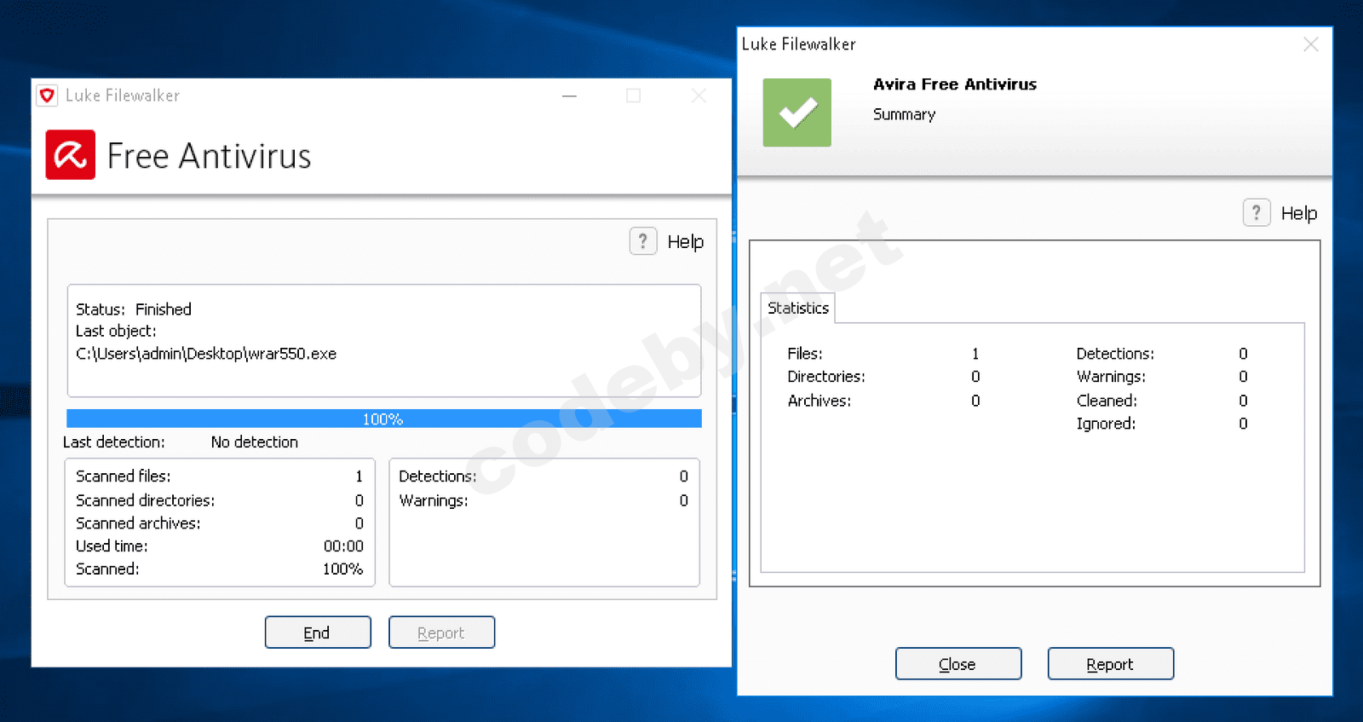Click the 00:00 used time value
This screenshot has height=722, width=1363.
343,546
